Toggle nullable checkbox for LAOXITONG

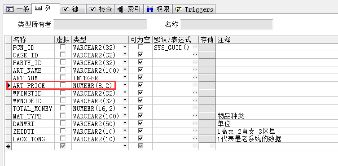(140, 138)
